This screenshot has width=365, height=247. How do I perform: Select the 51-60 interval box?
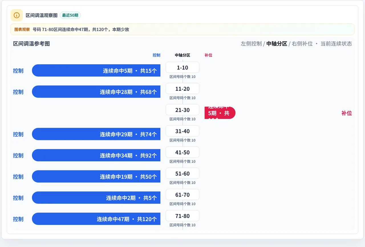[182, 174]
